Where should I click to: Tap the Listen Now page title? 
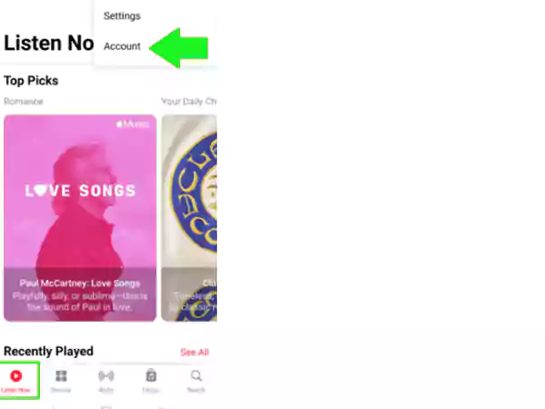point(49,43)
